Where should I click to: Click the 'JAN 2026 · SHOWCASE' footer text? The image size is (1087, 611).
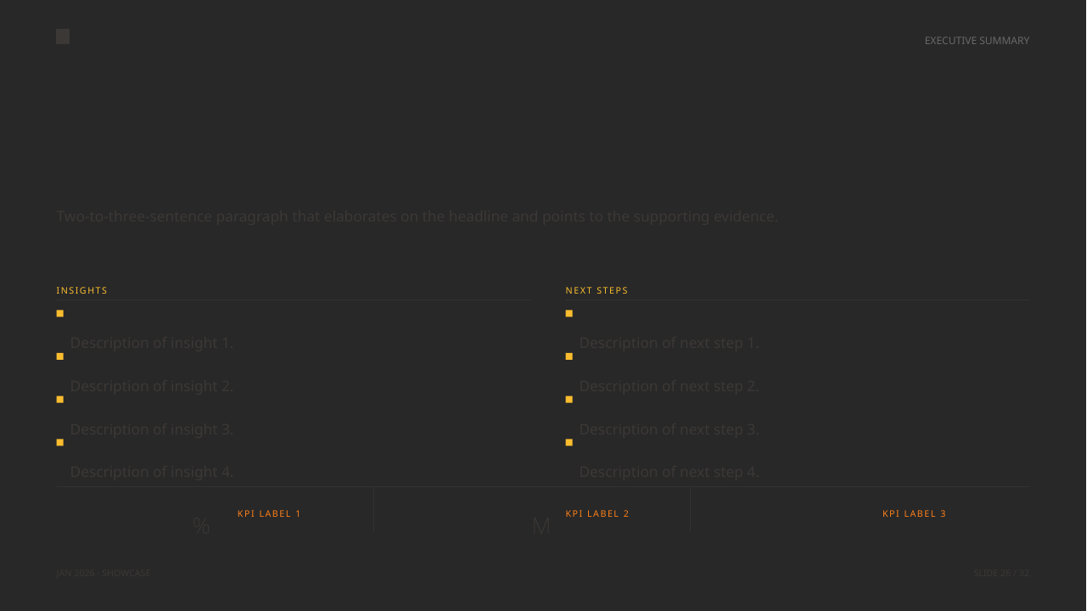coord(104,574)
